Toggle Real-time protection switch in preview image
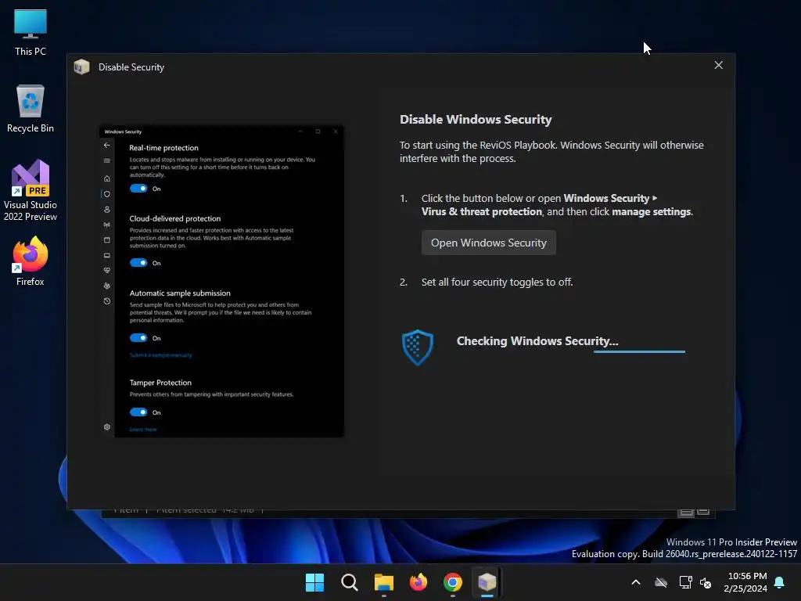This screenshot has height=601, width=801. 138,189
